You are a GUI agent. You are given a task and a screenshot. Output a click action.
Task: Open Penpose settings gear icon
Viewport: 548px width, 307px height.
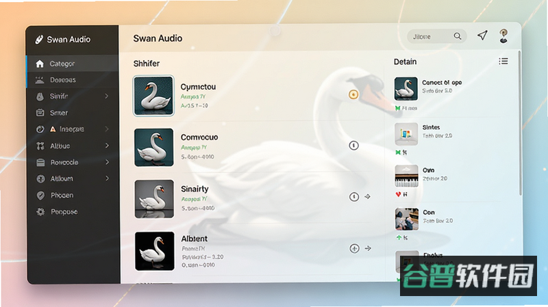[x=40, y=212]
